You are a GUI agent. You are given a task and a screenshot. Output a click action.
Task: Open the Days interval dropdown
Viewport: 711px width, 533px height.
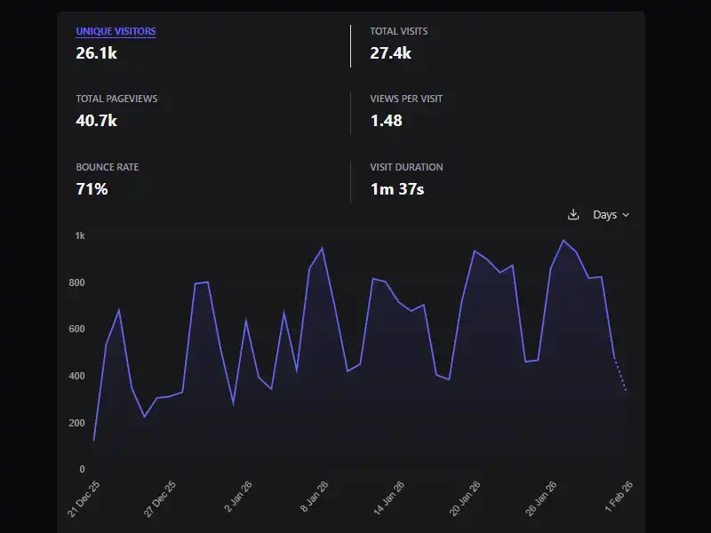606,214
